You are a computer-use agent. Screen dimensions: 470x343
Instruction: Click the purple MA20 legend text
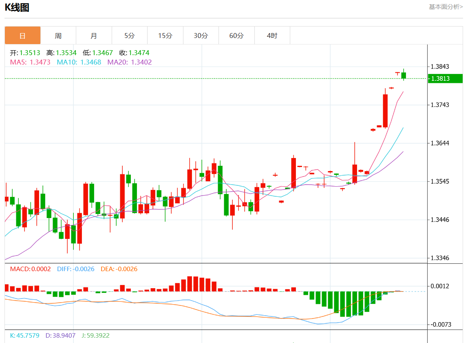point(129,62)
